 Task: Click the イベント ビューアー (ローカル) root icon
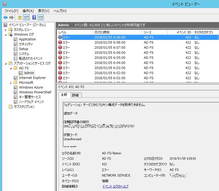(x=5, y=25)
